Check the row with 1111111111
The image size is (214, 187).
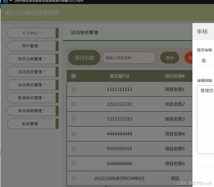(74, 89)
